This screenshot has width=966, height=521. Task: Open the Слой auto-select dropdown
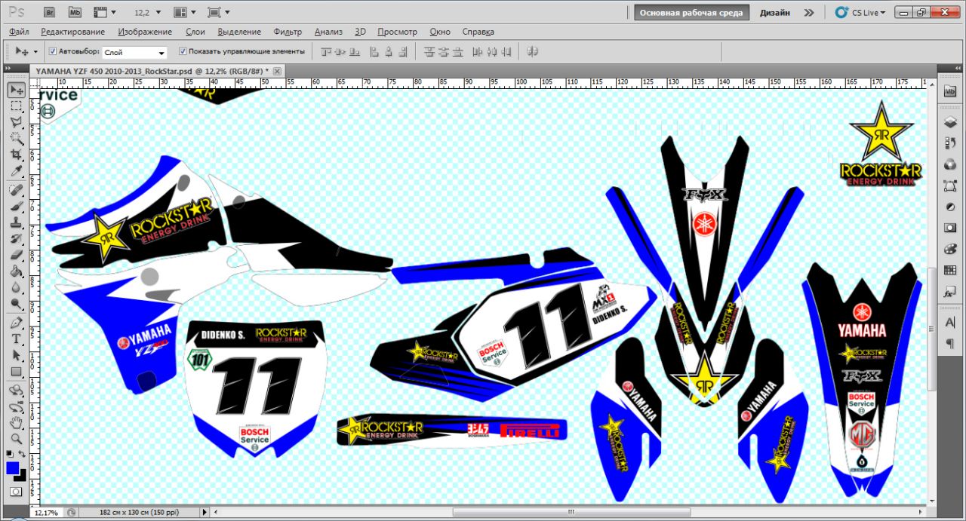coord(134,52)
